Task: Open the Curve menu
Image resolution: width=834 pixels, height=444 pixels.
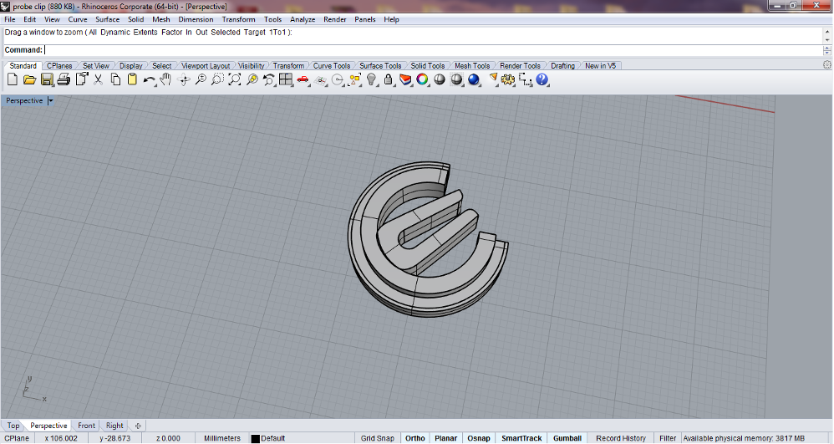Action: pos(77,19)
